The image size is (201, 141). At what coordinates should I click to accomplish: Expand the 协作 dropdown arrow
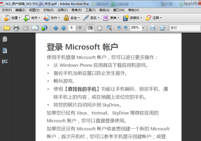pos(59,18)
